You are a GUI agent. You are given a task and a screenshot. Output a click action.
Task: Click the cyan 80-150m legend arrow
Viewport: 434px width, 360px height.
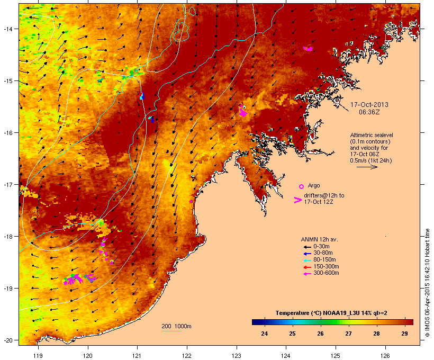[307, 260]
